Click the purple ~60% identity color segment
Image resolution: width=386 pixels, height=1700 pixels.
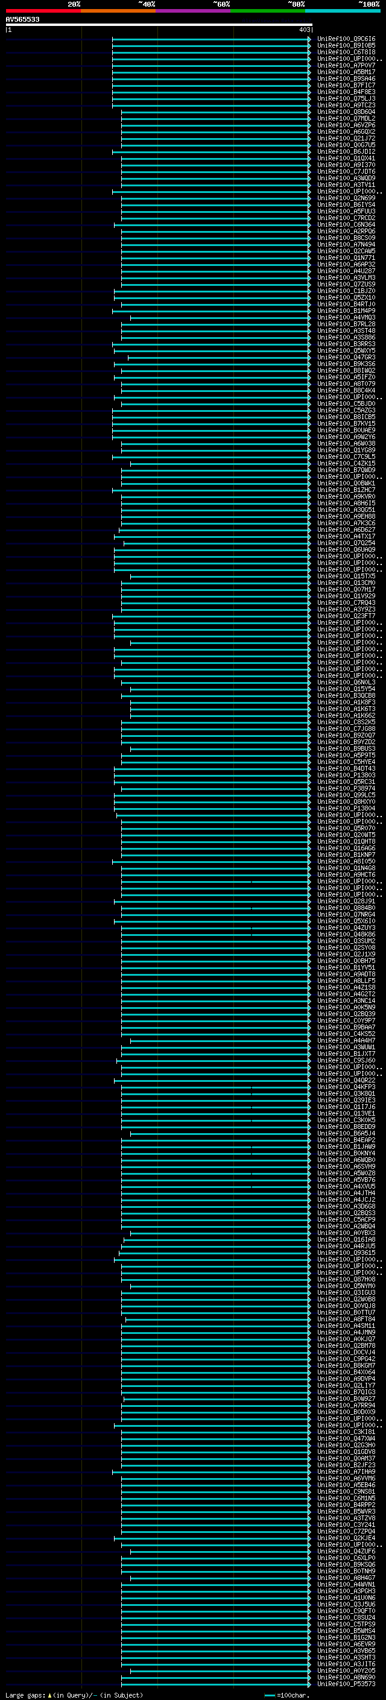pos(194,11)
